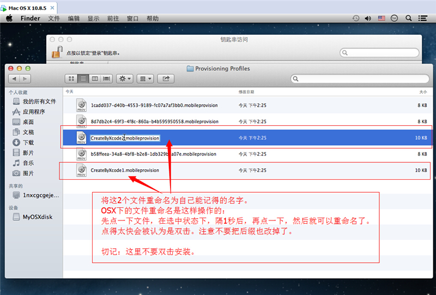The image size is (436, 295).
Task: Click the Share toolbar button
Action: tap(166, 79)
